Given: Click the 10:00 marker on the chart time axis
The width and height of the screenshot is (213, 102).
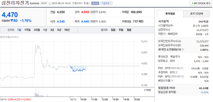Looking at the screenshot, I should click(x=83, y=99).
